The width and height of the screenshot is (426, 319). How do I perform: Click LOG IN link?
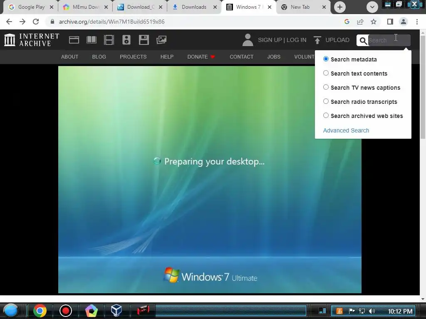296,40
